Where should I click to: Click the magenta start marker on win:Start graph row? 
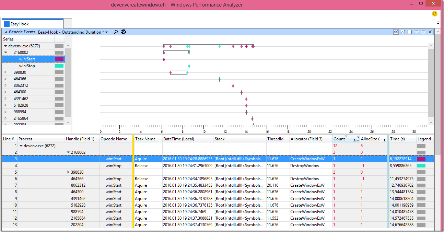[164, 59]
